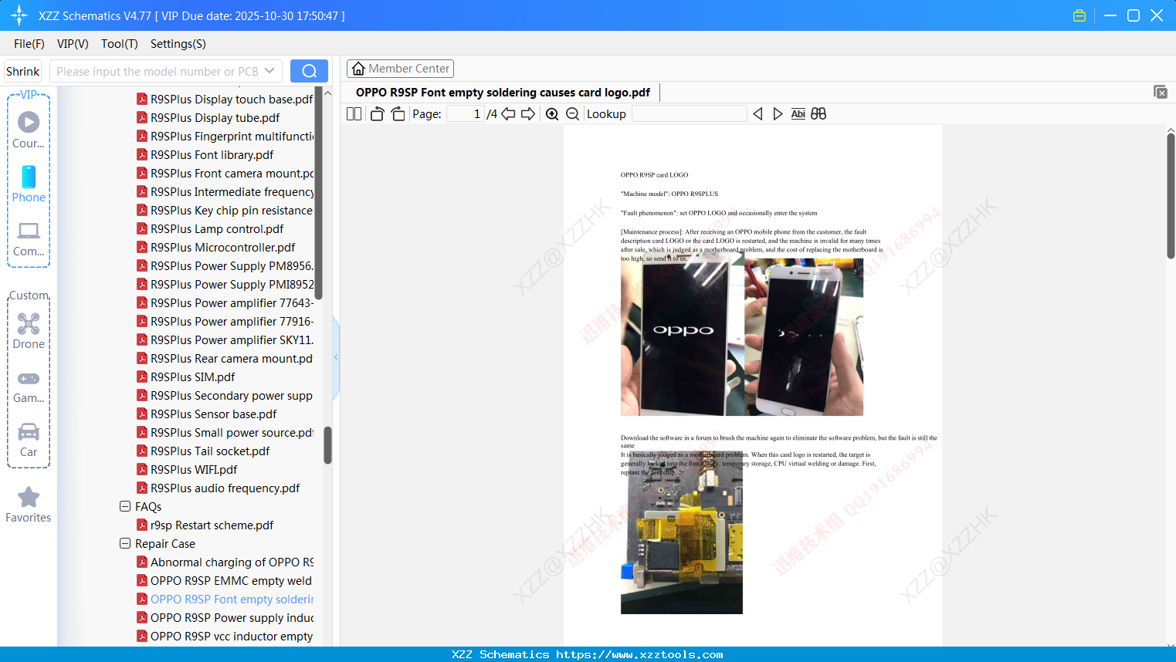Go to the previous PDF page
1176x662 pixels.
tap(508, 114)
